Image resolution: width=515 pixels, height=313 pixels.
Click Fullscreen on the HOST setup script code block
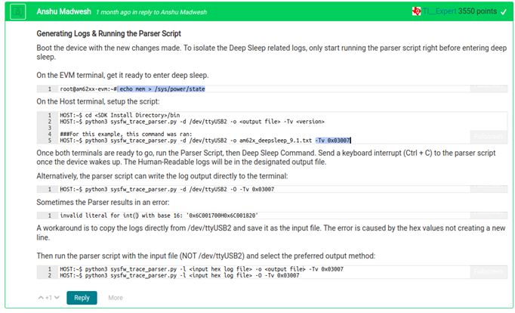click(x=489, y=136)
